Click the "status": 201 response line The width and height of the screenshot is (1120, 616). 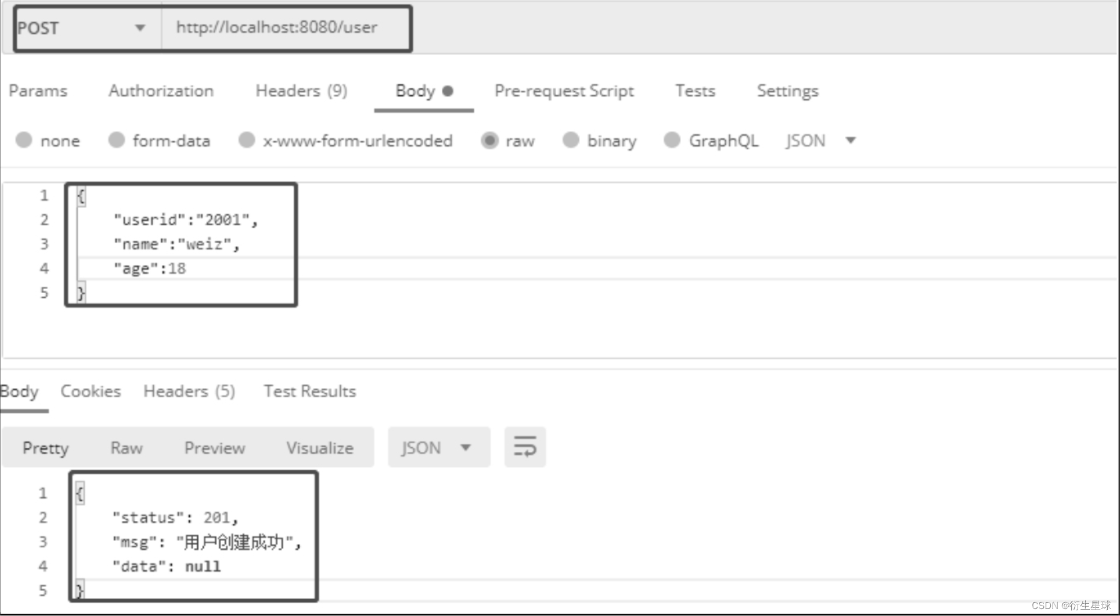tap(175, 517)
